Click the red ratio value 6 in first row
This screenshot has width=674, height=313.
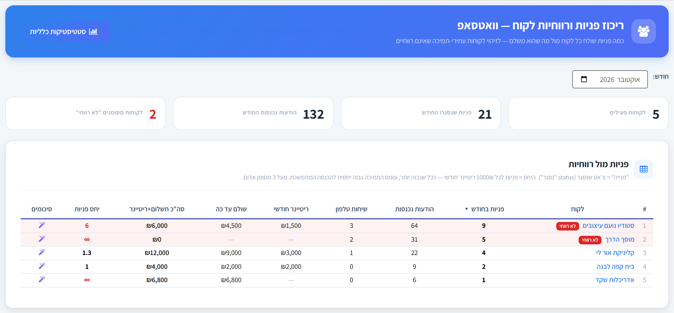(x=87, y=226)
